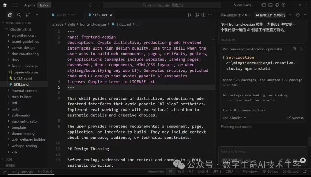Click the @ mention icon in chat input

pyautogui.click(x=281, y=160)
